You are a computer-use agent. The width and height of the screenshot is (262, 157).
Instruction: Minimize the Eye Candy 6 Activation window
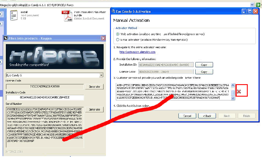(x=244, y=12)
